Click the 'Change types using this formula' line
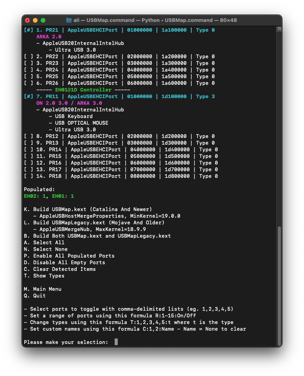304x376 pixels. (129, 322)
